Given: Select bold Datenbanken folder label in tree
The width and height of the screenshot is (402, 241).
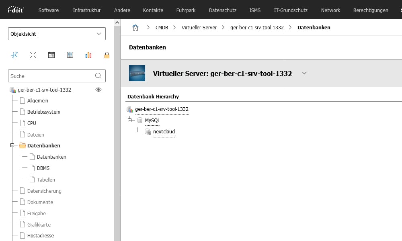Looking at the screenshot, I should (x=43, y=145).
